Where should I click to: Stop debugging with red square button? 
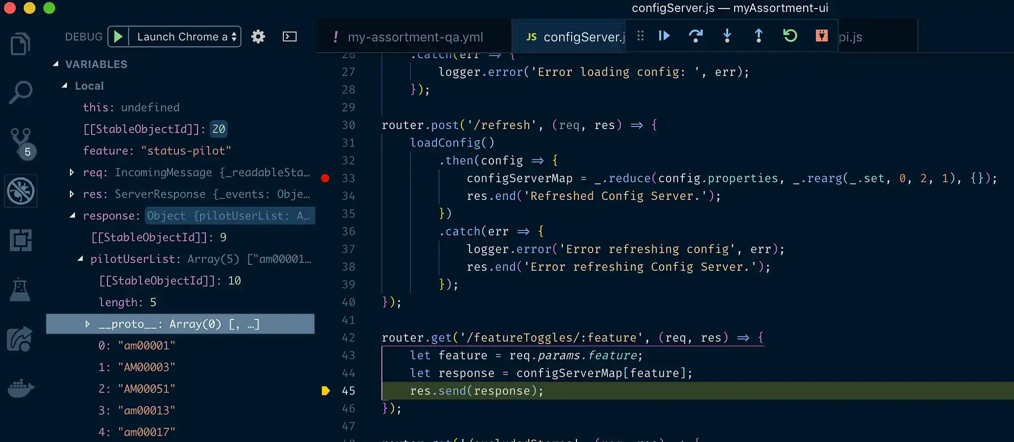pos(821,35)
